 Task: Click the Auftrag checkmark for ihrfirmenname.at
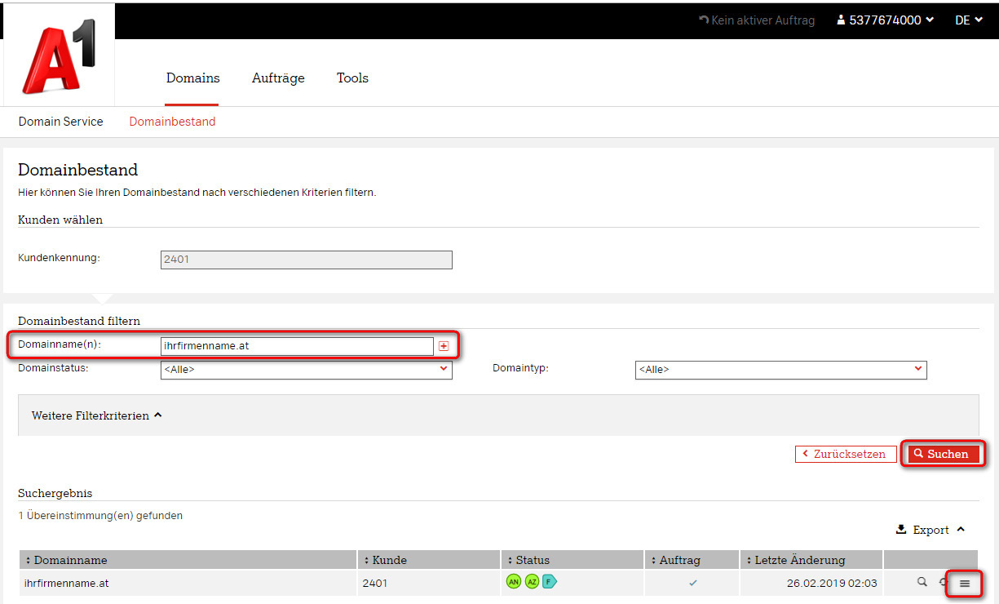[x=693, y=583]
